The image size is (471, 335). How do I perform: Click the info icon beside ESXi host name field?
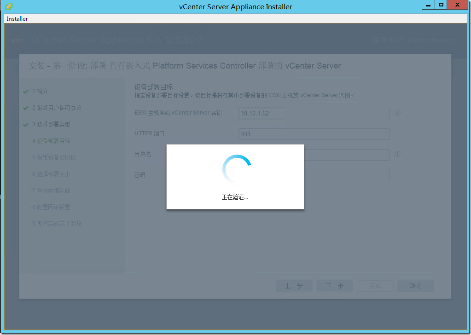point(397,113)
